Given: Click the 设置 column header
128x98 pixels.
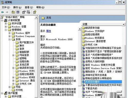Looking at the screenshot, I should click(102, 24).
